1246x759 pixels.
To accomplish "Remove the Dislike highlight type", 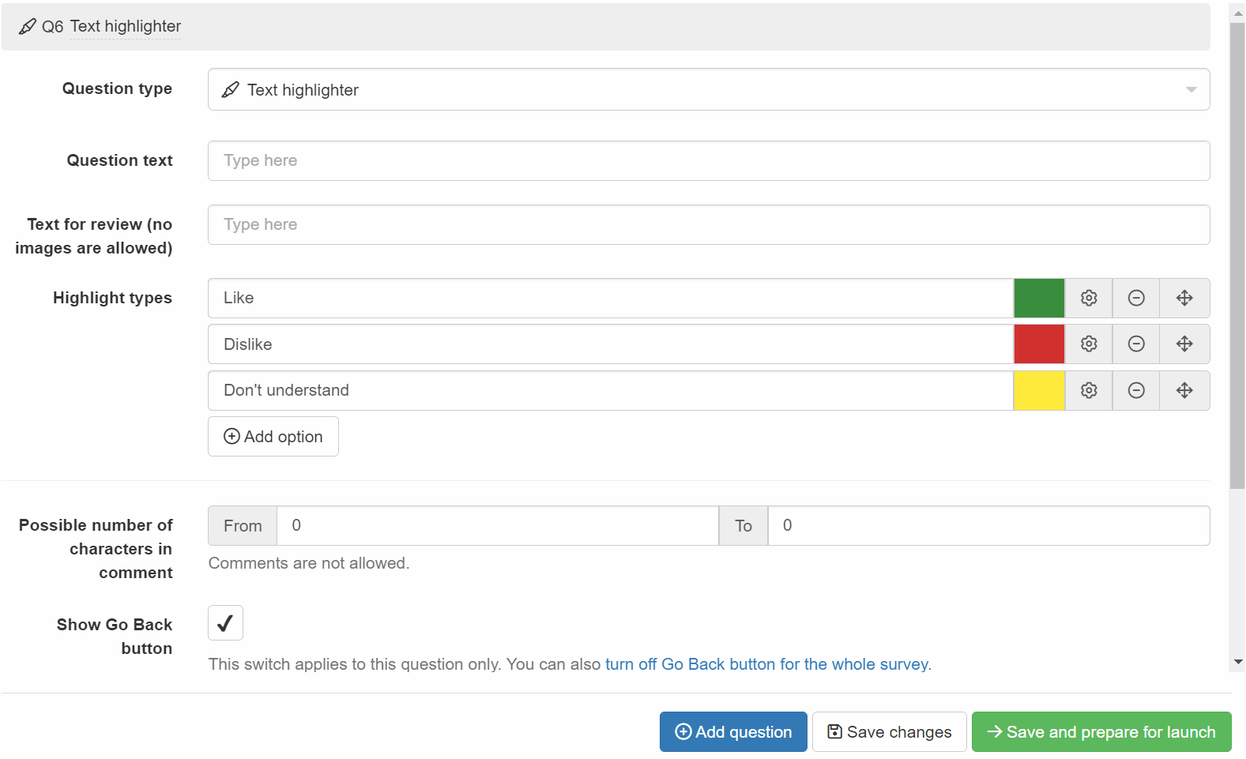I will [x=1136, y=344].
